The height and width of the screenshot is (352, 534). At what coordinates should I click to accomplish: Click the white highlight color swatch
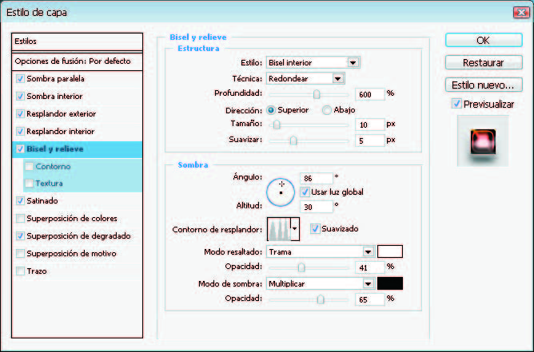tap(390, 251)
